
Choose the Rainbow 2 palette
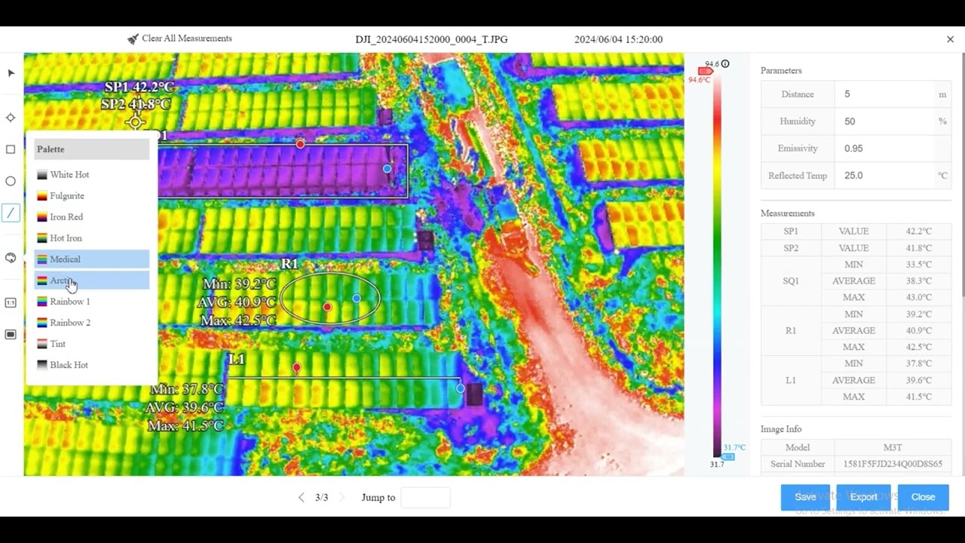(92, 322)
